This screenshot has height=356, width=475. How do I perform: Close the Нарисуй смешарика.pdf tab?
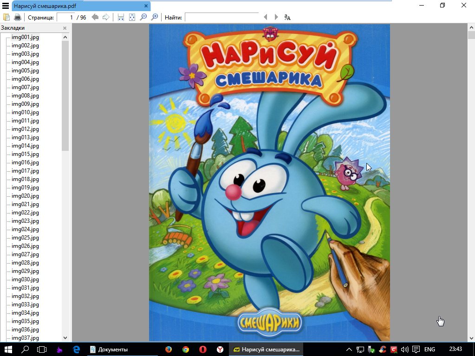pyautogui.click(x=146, y=6)
